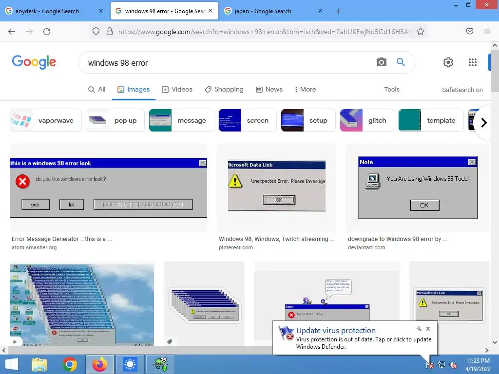Open the downgrade to Windows 98 deviantart link

398,239
